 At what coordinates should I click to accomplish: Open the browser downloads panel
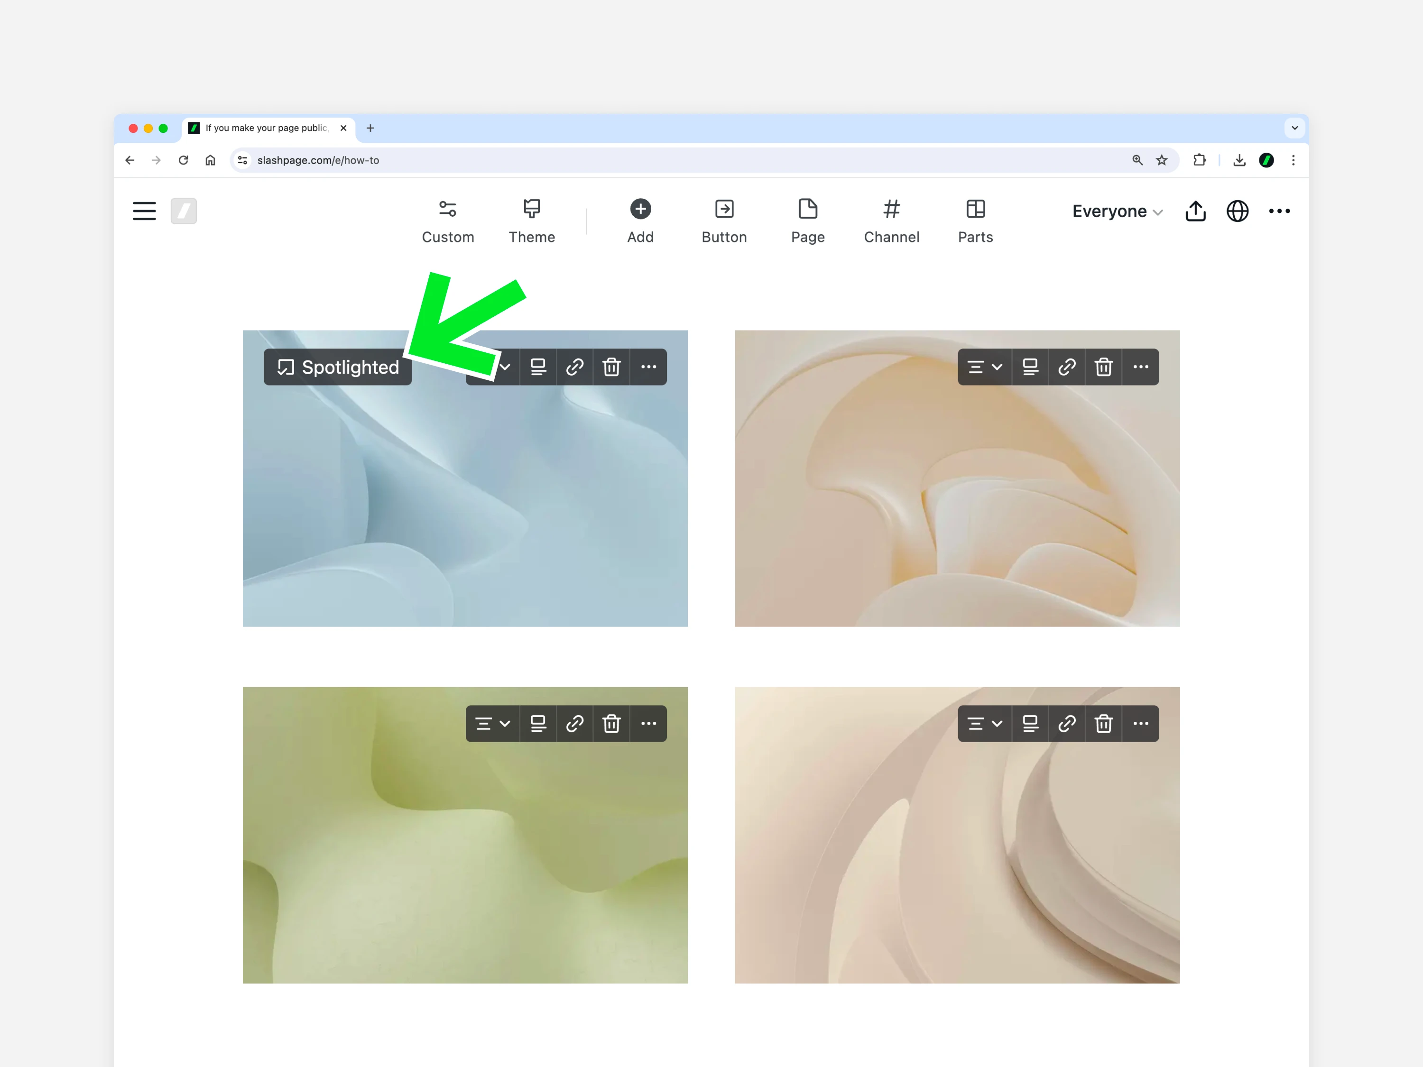coord(1239,160)
